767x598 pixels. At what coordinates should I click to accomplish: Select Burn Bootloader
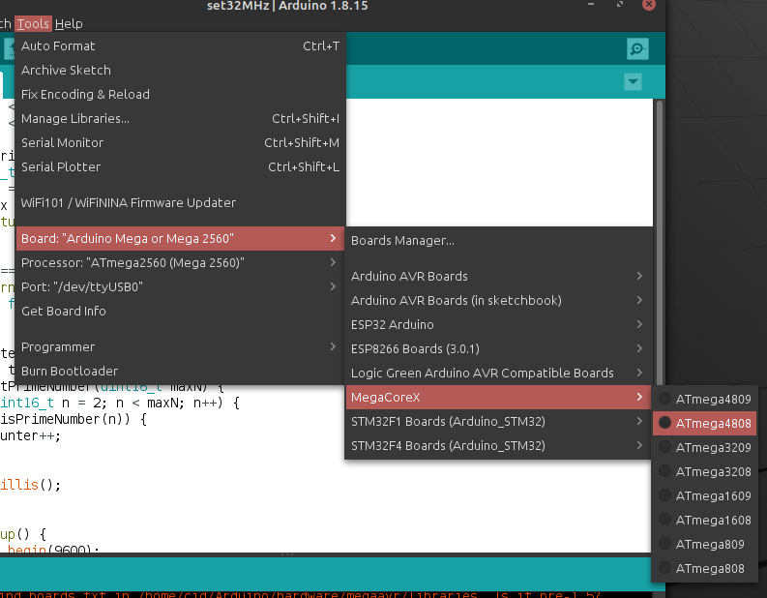[180, 371]
